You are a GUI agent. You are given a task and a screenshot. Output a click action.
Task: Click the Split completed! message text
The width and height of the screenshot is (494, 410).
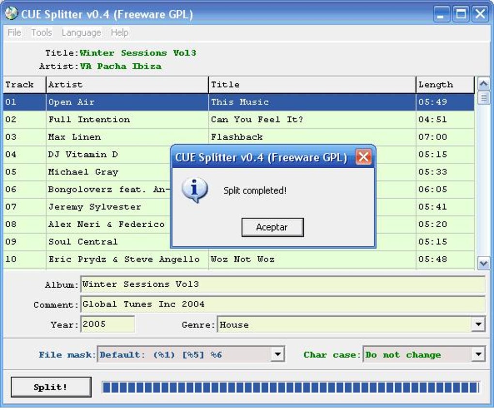pyautogui.click(x=255, y=190)
